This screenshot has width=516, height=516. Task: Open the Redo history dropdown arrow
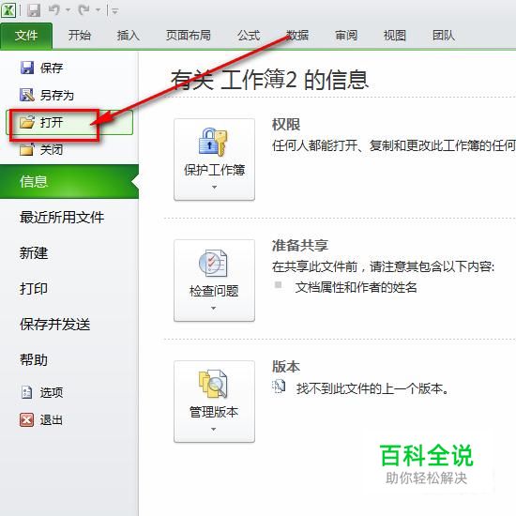click(x=99, y=10)
